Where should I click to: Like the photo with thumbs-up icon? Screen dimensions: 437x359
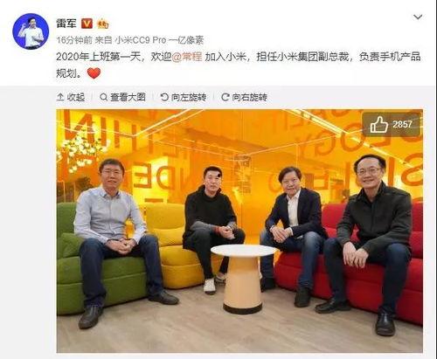pos(378,125)
